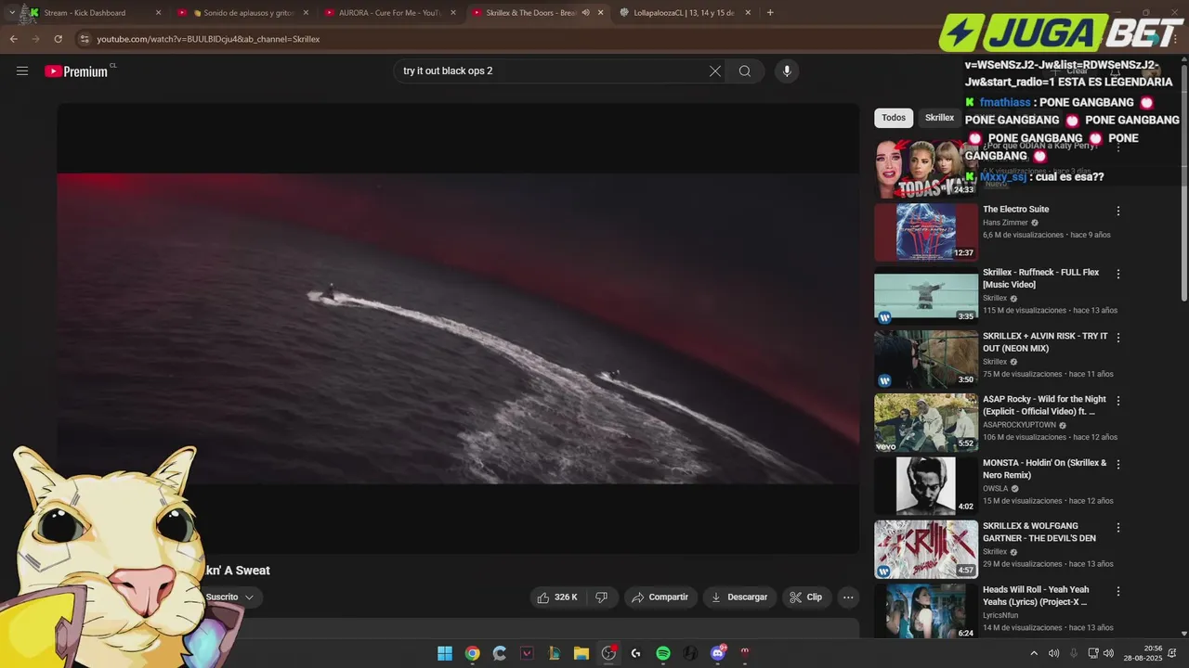Run search with the magnifier button
Screen dimensions: 1189x668
pyautogui.click(x=745, y=71)
